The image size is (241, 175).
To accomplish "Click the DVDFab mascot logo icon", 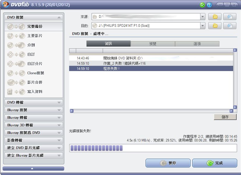I will pos(6,4).
